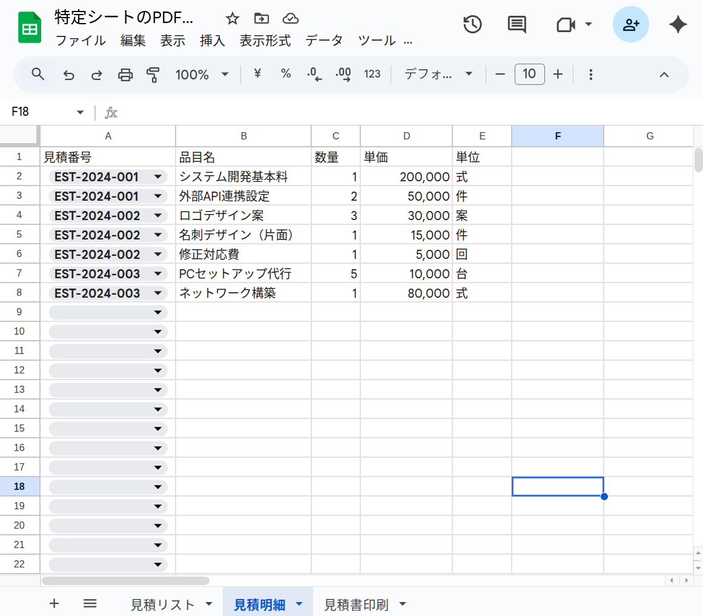Click the horizontal scrollbar thumb
This screenshot has width=703, height=616.
(125, 580)
